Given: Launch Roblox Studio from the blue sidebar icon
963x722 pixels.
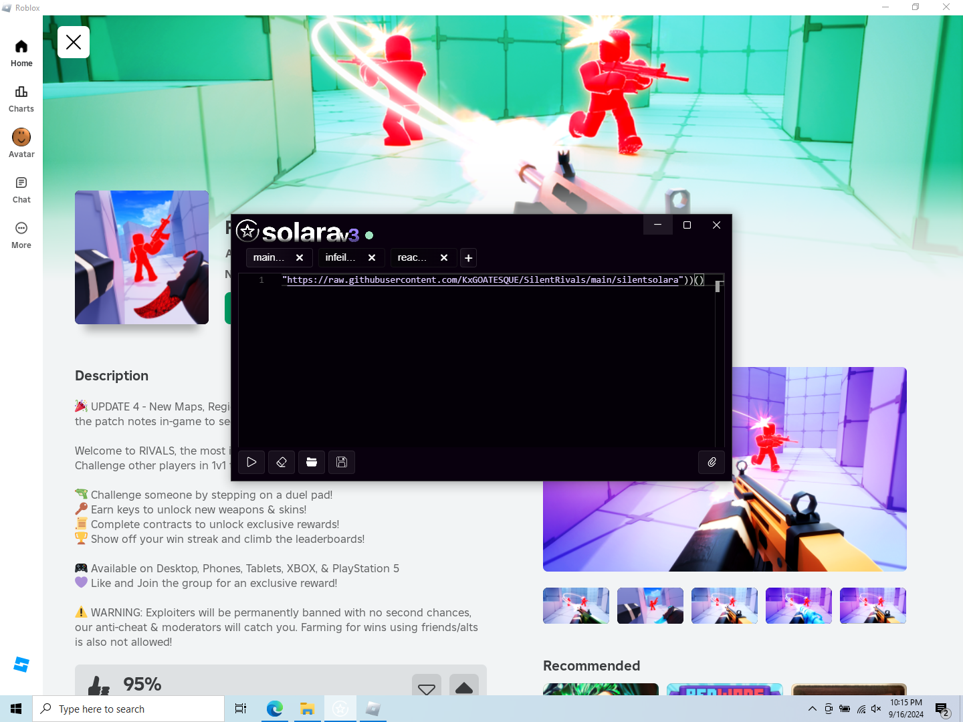Looking at the screenshot, I should coord(21,665).
